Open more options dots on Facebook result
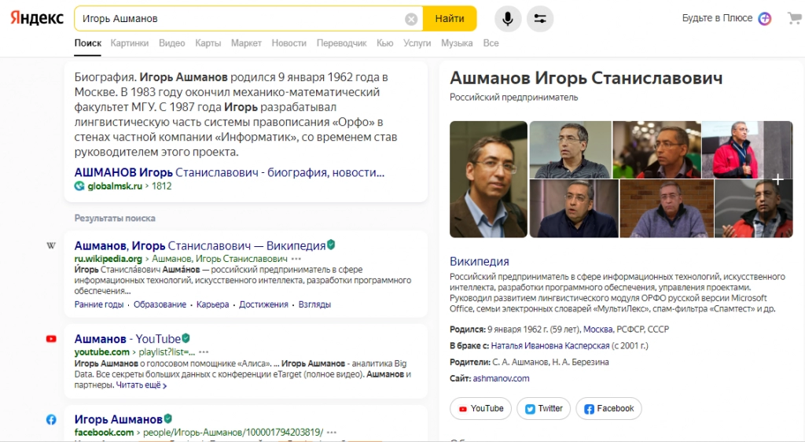The width and height of the screenshot is (805, 442). [332, 433]
